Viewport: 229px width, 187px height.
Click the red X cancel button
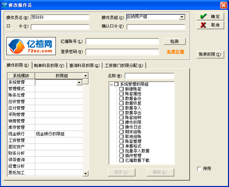210,25
